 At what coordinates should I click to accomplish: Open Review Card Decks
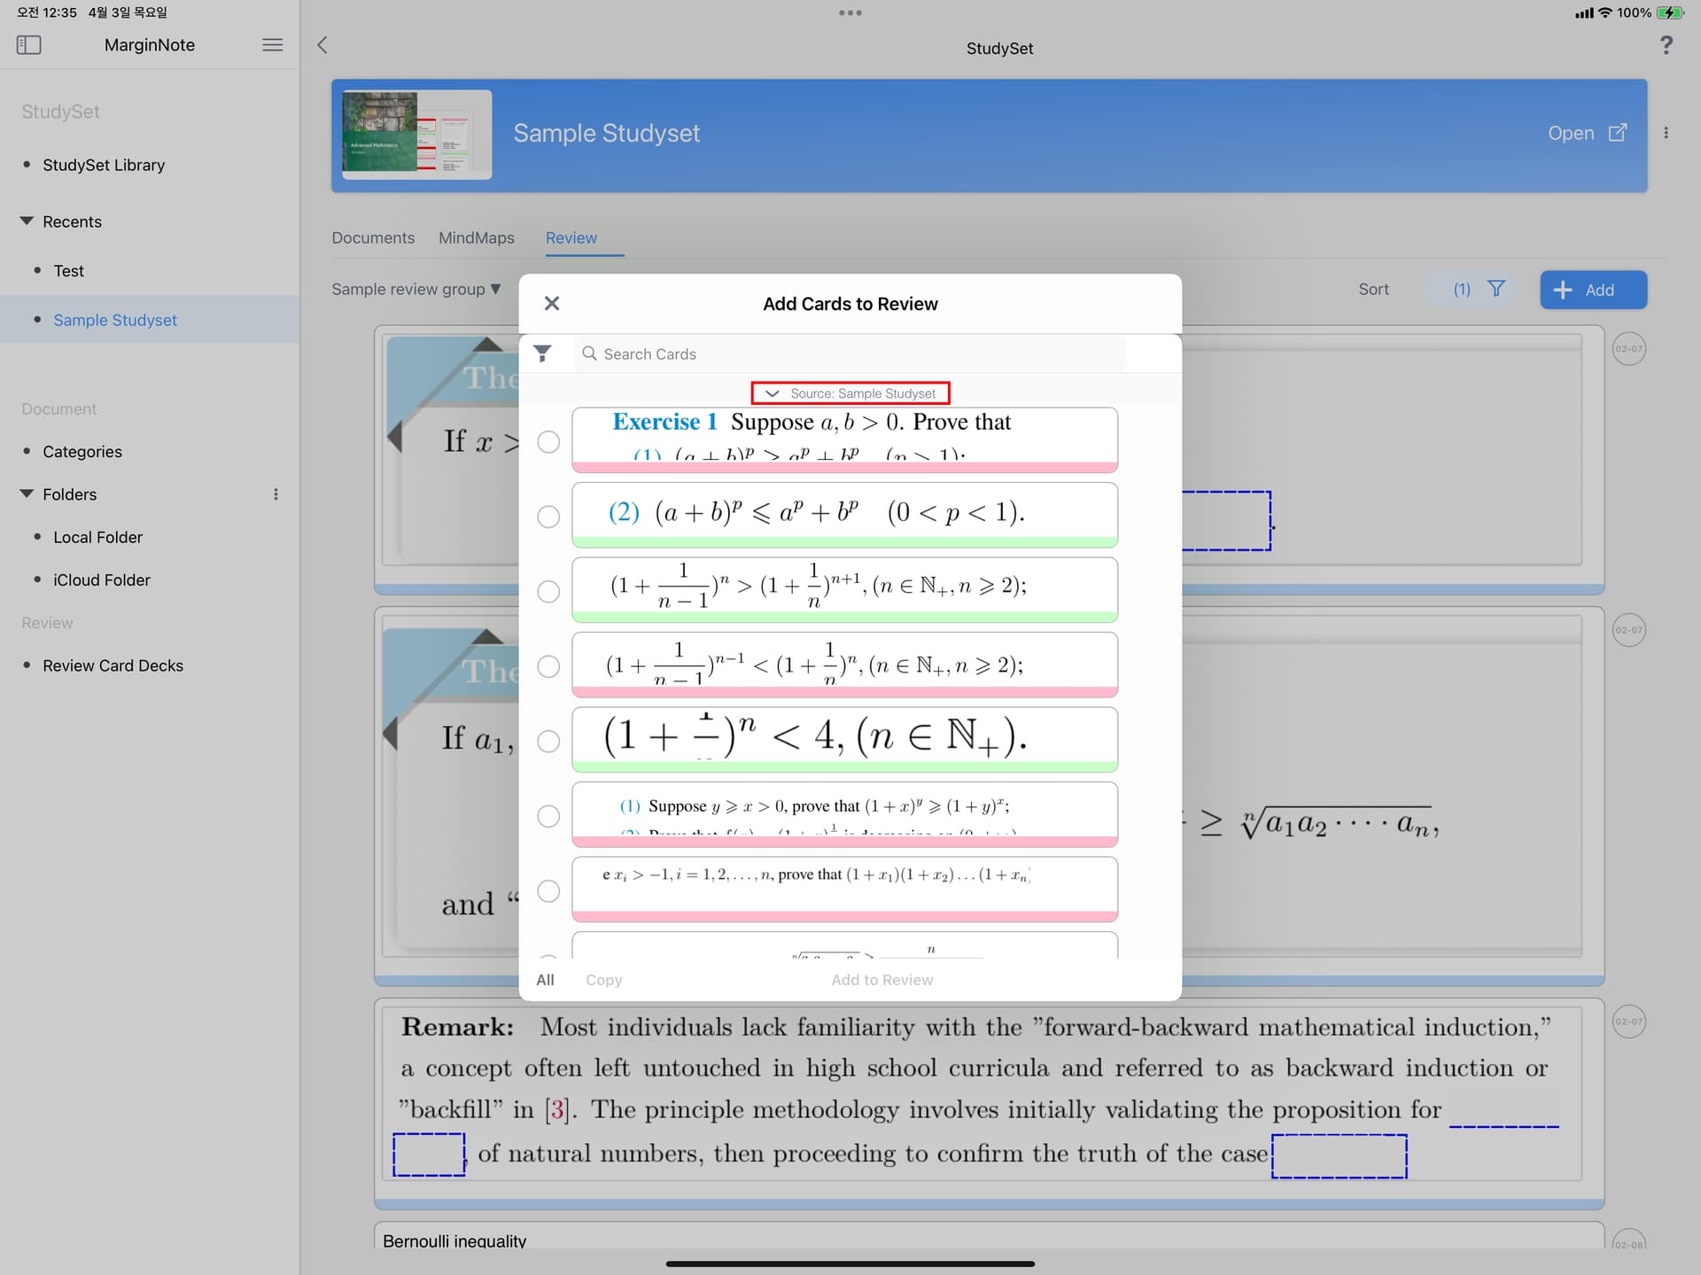click(113, 665)
